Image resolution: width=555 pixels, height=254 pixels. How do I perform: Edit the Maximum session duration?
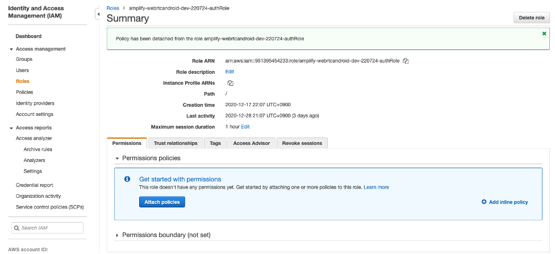(245, 127)
